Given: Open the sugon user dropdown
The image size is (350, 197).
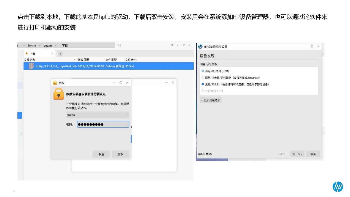Looking at the screenshot, I should 98,115.
